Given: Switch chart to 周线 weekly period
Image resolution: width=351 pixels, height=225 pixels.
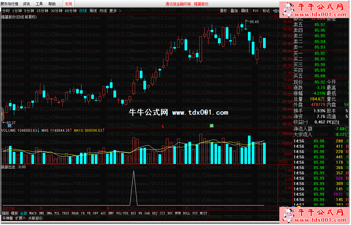Looking at the screenshot, I should pyautogui.click(x=93, y=11).
